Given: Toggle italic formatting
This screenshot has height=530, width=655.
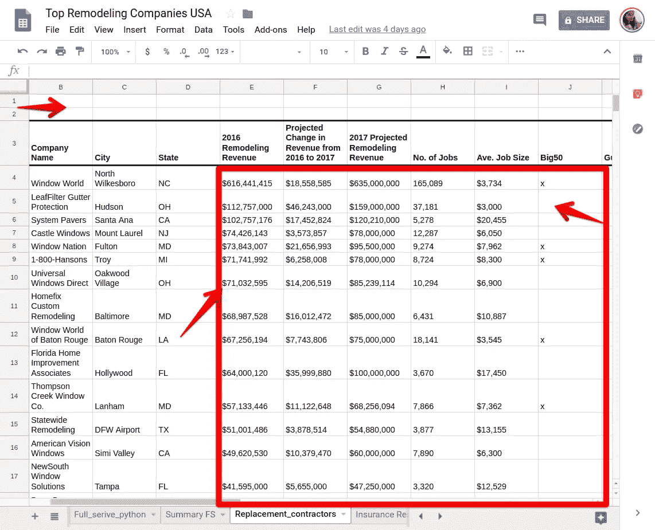Looking at the screenshot, I should [384, 52].
